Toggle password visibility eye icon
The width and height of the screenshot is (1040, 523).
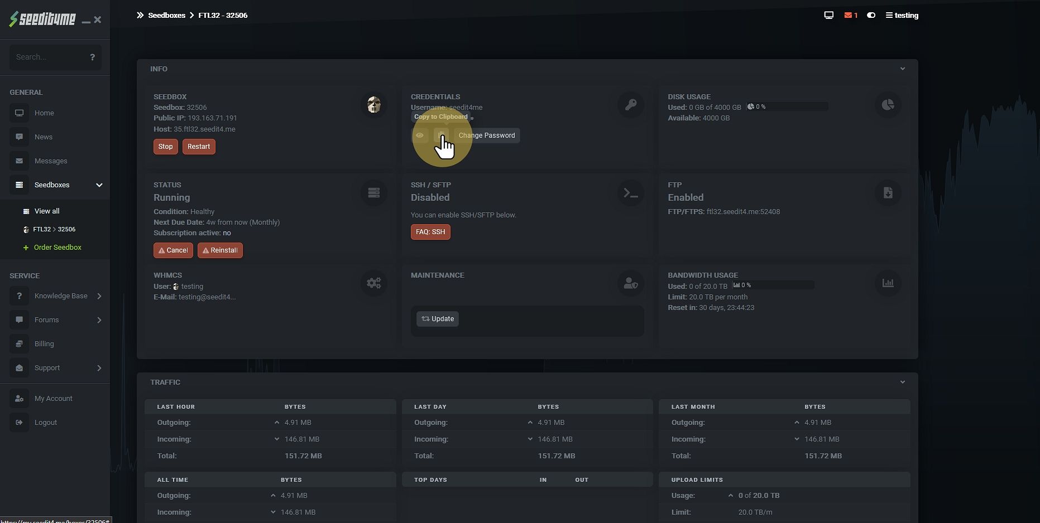[x=420, y=135]
